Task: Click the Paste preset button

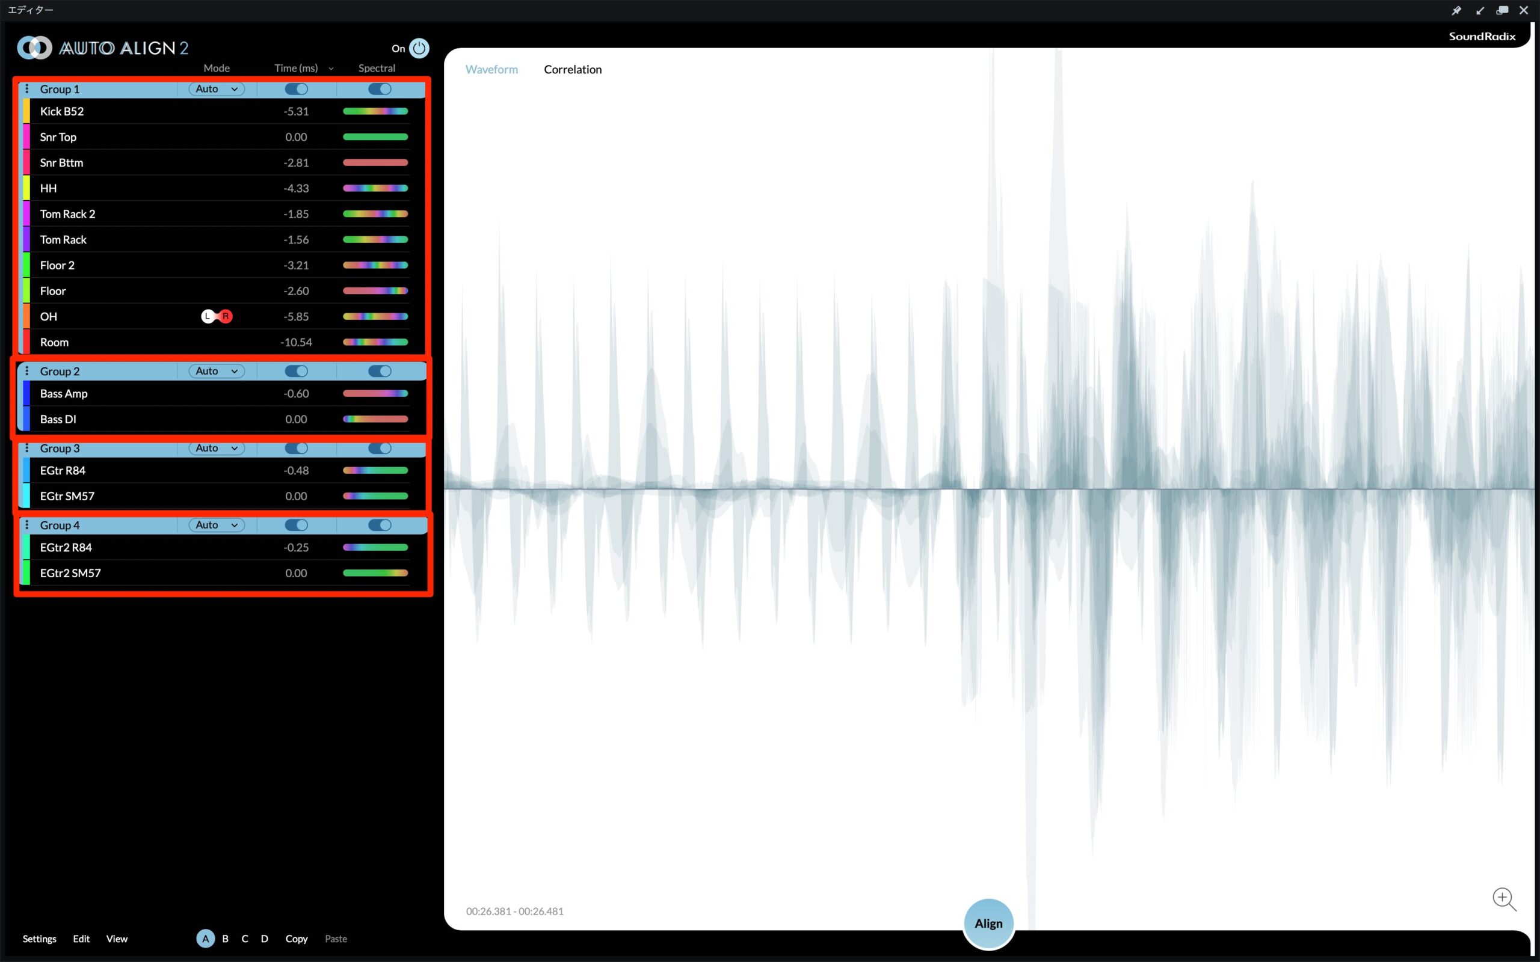Action: 336,939
